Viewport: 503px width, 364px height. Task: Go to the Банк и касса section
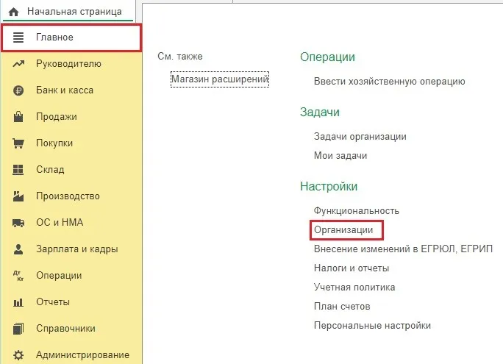pyautogui.click(x=71, y=90)
